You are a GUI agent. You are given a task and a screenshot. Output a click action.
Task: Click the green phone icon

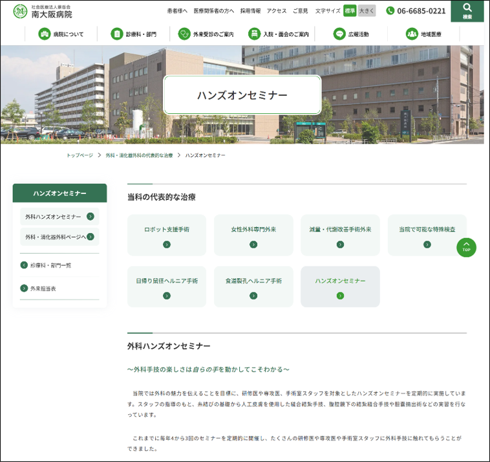(390, 11)
